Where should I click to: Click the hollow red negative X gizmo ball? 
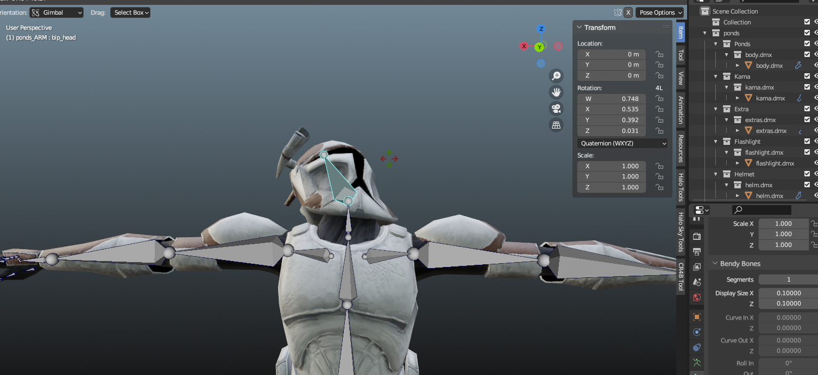[558, 46]
